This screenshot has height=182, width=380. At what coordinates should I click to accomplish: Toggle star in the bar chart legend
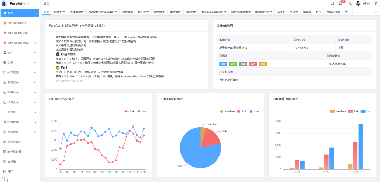coord(366,112)
